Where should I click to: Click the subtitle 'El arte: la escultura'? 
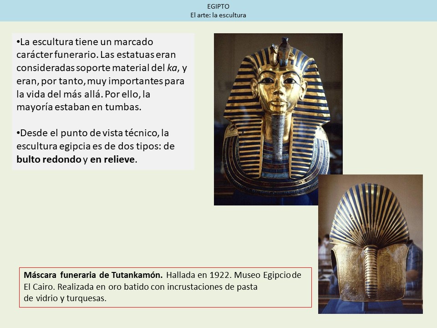(x=218, y=15)
